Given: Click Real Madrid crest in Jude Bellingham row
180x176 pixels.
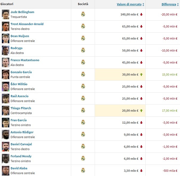Looking at the screenshot, I should click(83, 14).
